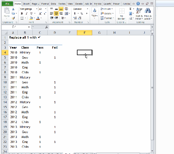The height and width of the screenshot is (154, 174).
Task: Switch to the Data tab
Action: tap(53, 4)
